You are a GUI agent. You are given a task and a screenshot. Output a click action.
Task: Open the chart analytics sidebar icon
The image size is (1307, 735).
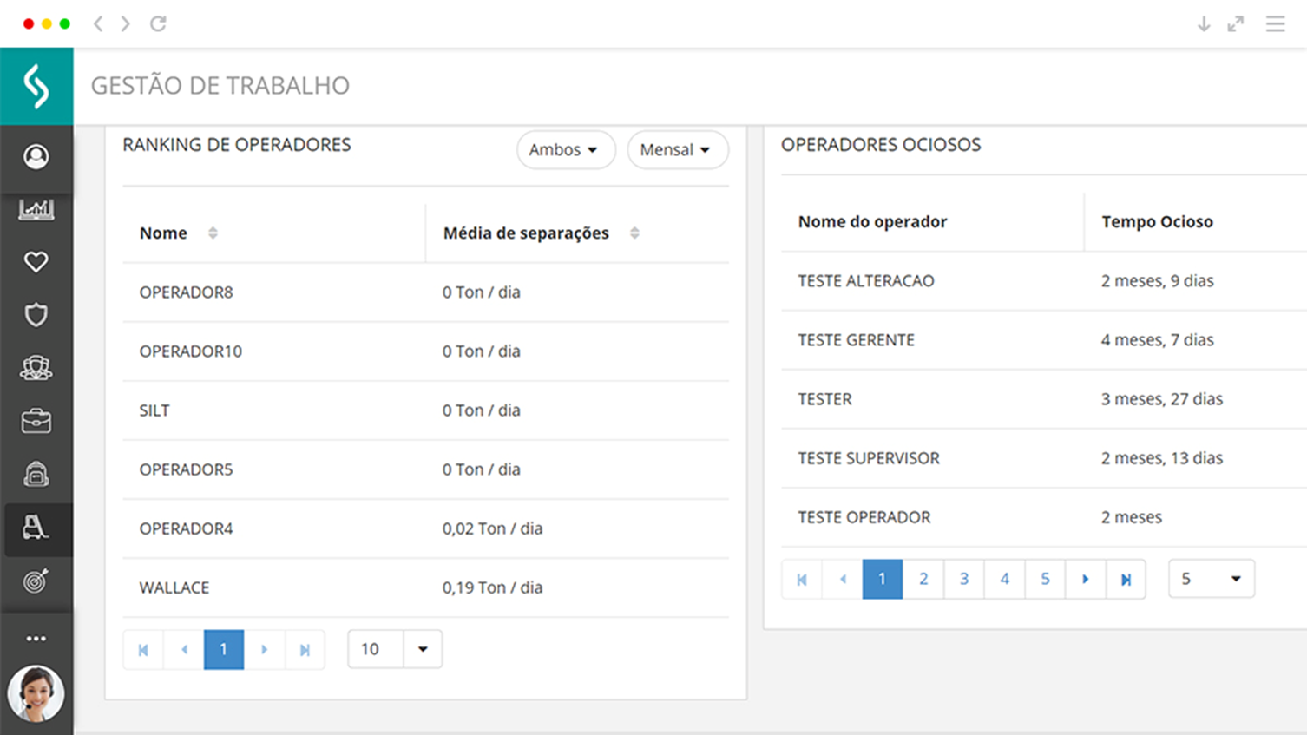click(x=36, y=209)
